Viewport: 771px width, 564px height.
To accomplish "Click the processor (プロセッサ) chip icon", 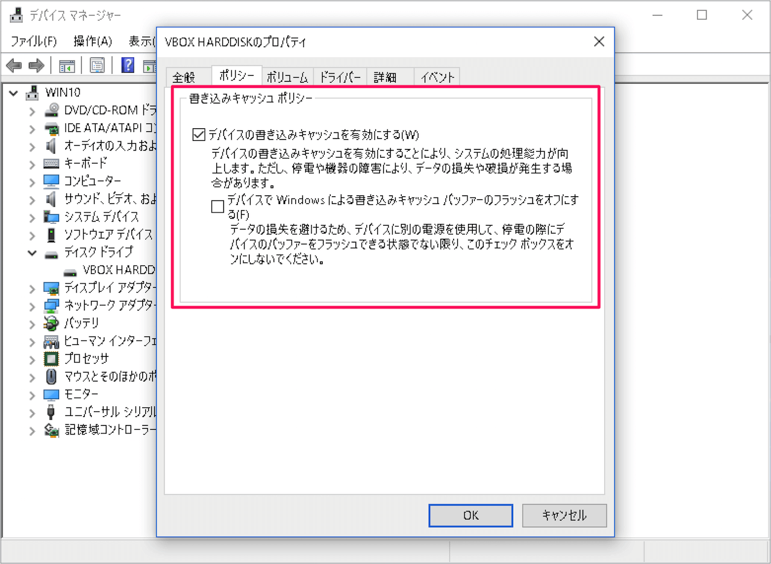I will click(52, 359).
